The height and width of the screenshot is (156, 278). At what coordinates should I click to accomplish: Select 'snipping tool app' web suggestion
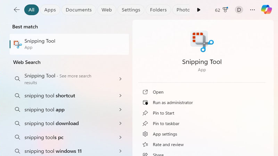click(x=44, y=110)
